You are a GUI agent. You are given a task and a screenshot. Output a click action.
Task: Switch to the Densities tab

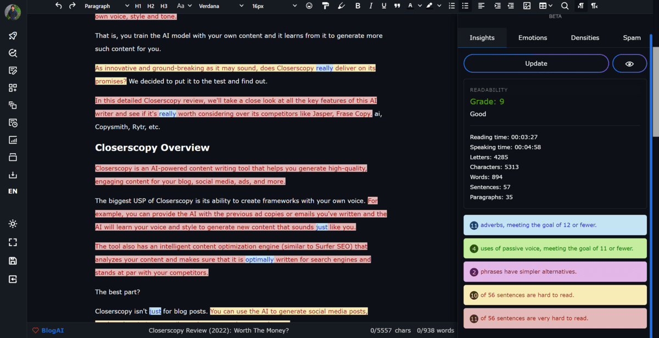click(585, 38)
